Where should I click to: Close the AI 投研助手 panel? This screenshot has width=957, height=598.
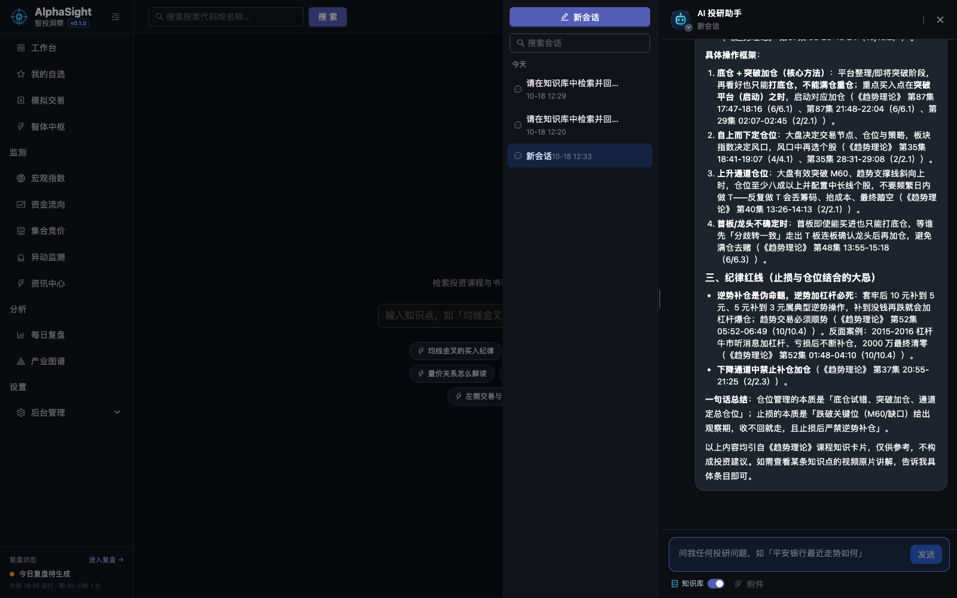click(940, 20)
